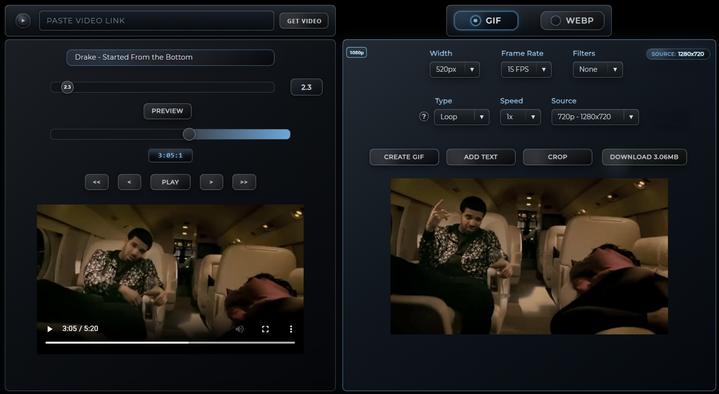Click the 1080p badge icon
This screenshot has width=719, height=394.
click(357, 52)
